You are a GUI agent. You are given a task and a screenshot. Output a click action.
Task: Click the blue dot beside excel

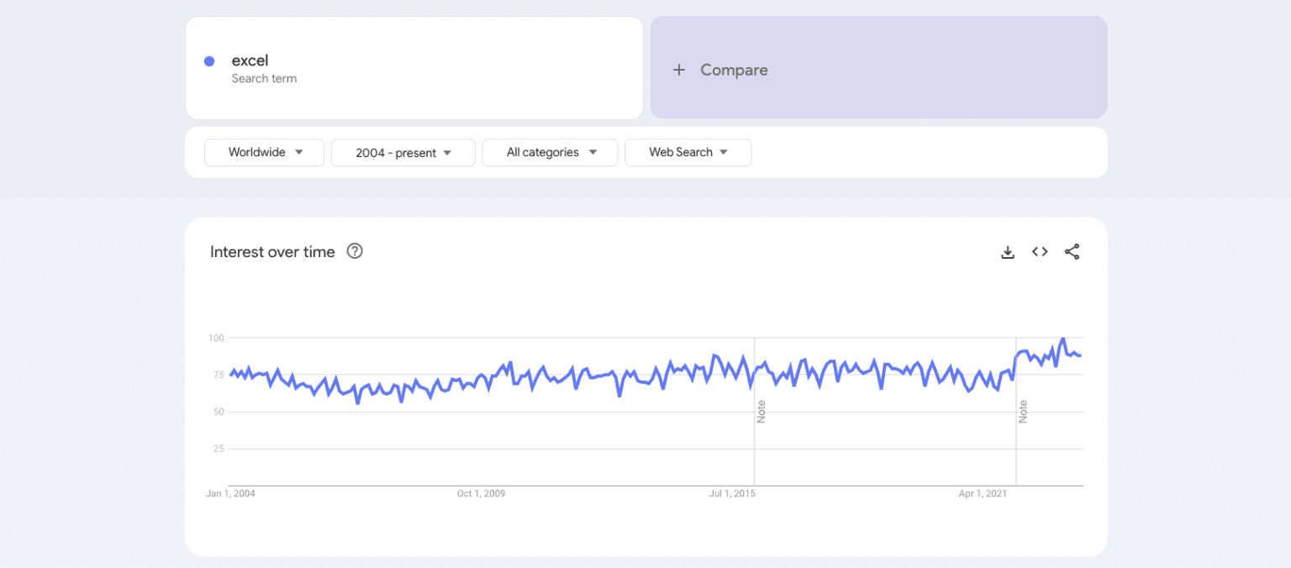(x=209, y=61)
